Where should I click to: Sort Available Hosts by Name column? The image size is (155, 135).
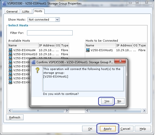23,46
